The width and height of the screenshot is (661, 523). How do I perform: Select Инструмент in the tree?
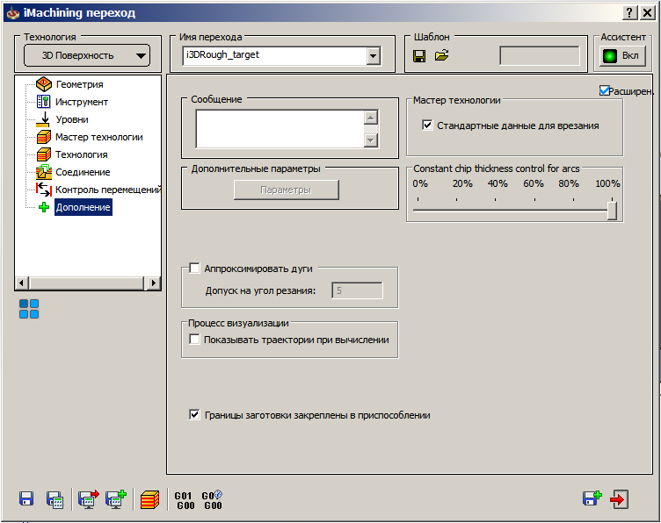(82, 103)
